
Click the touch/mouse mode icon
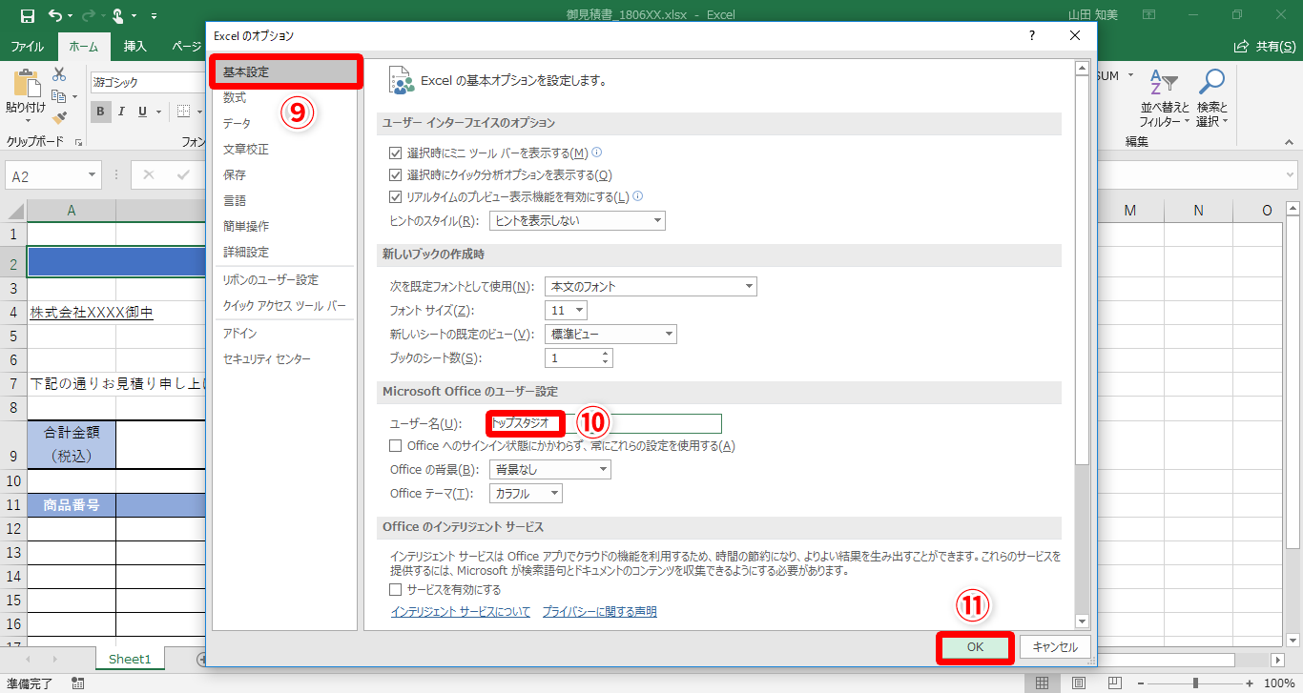pos(118,16)
